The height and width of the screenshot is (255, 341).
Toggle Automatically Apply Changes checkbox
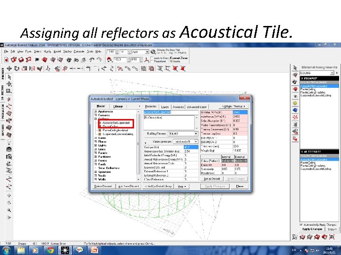point(301,224)
